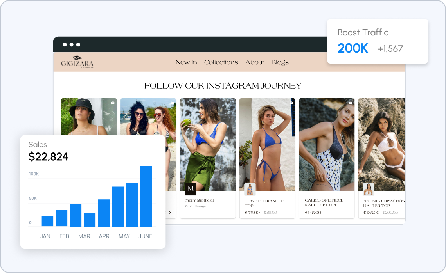Click the bag icon on two women photo
446x273 pixels.
coord(173,102)
